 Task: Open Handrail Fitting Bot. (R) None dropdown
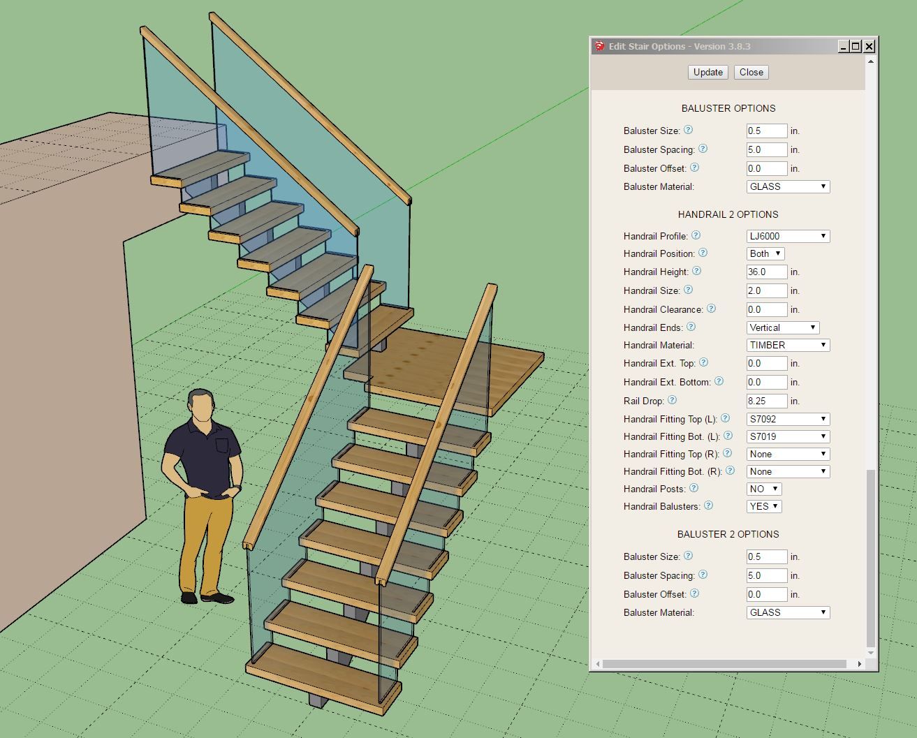click(x=788, y=471)
